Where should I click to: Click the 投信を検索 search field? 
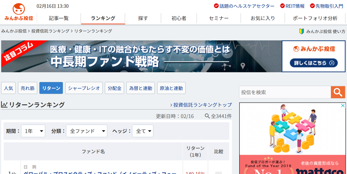coord(285,92)
